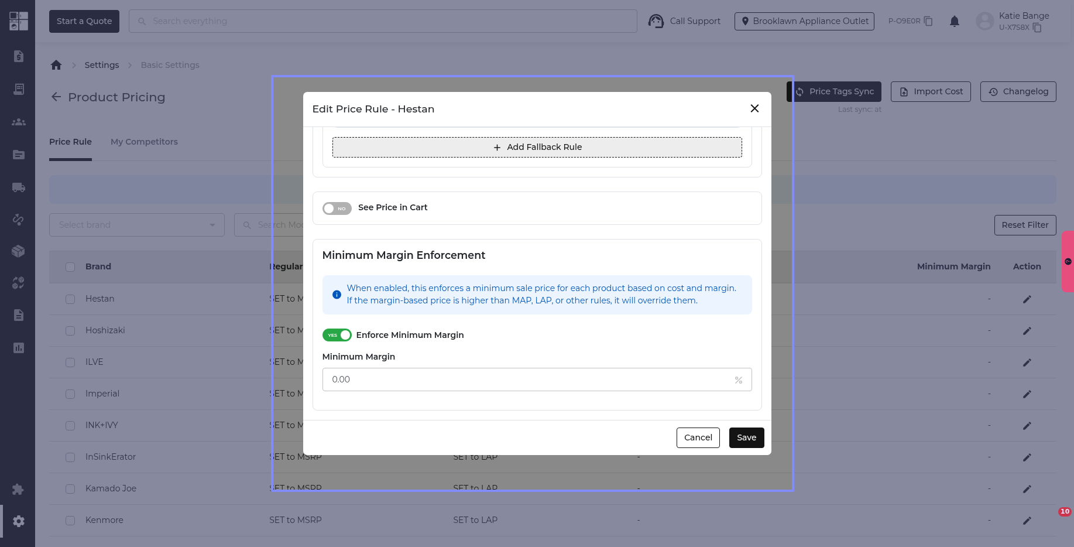Copy the P-O9E0R code icon
Image resolution: width=1074 pixels, height=547 pixels.
pos(928,21)
